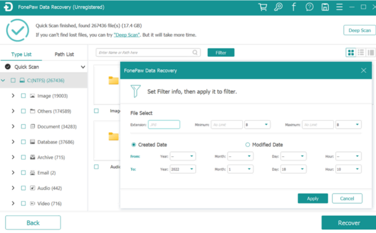The image size is (376, 233).
Task: Tick the Database checkbox
Action: click(x=23, y=142)
